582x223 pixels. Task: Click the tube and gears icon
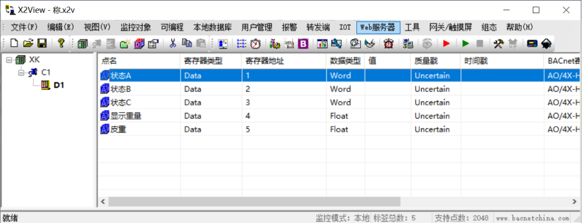point(275,44)
